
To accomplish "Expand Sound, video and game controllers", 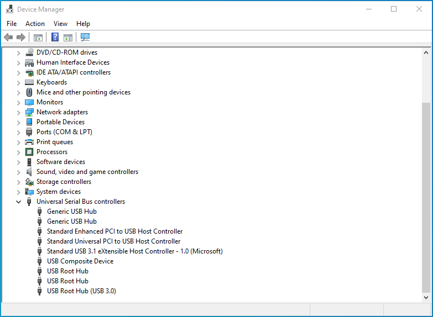I will [x=18, y=172].
